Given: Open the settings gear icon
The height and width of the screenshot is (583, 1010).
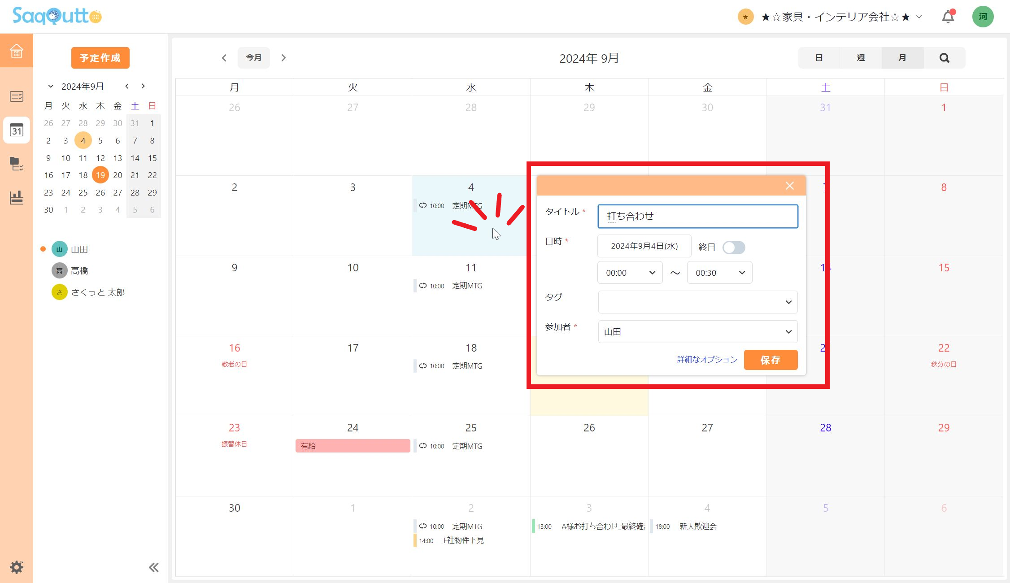Looking at the screenshot, I should pos(17,567).
